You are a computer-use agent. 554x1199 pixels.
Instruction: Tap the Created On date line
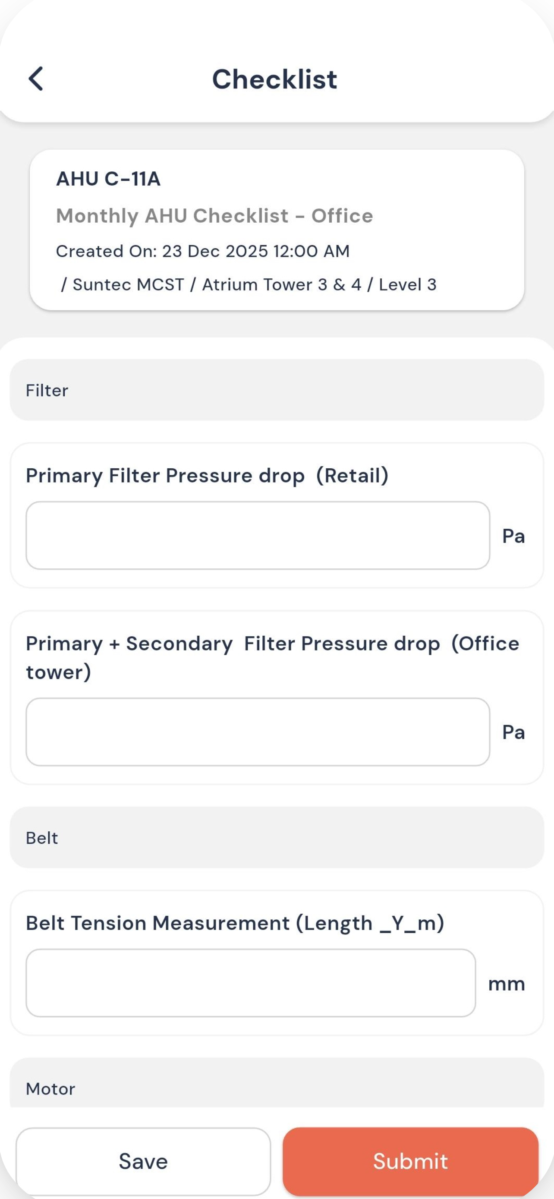pos(202,251)
